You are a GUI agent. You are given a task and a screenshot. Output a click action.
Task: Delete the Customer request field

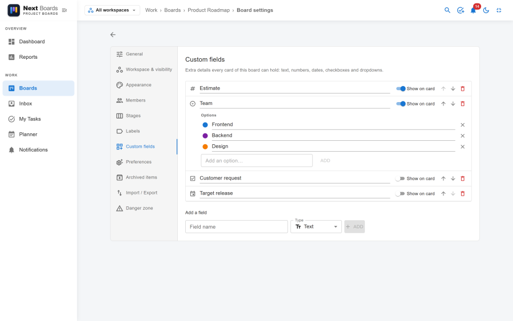pyautogui.click(x=463, y=178)
